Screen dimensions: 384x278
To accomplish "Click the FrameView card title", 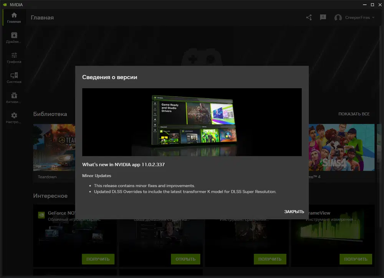I will tap(319, 213).
